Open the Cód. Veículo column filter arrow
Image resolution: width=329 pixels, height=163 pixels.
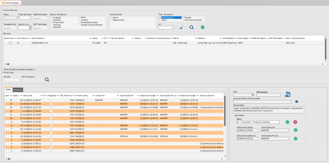30,38
